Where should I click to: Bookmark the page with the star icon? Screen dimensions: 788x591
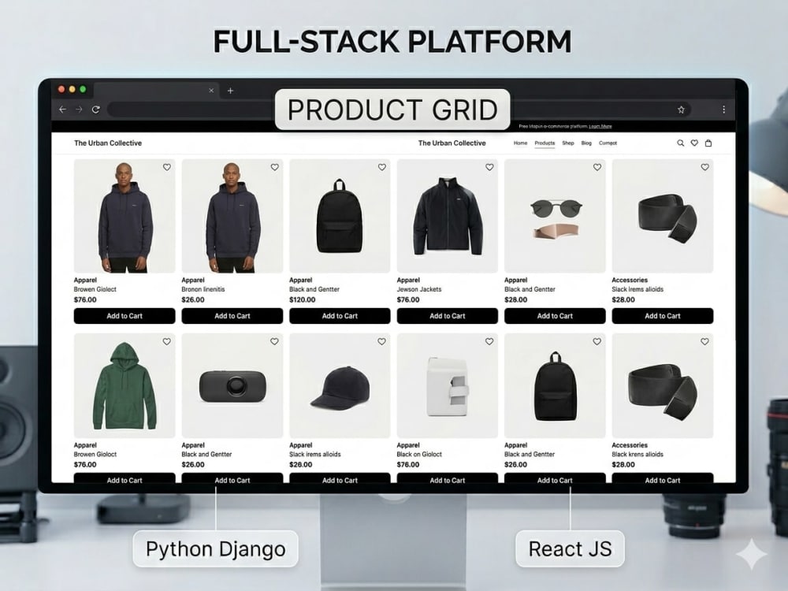coord(681,110)
